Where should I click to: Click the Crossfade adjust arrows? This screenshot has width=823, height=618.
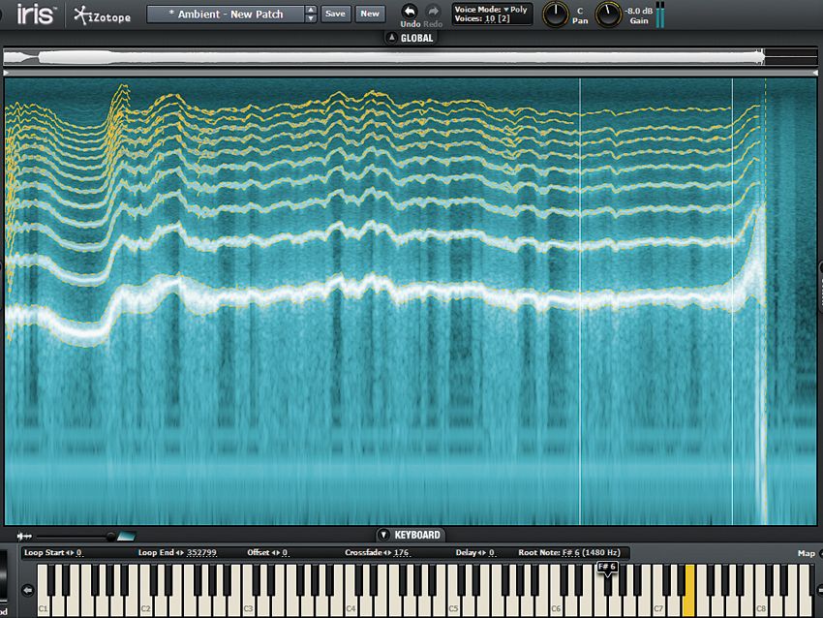pyautogui.click(x=387, y=553)
